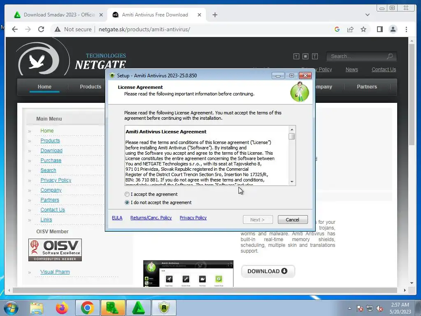
Task: Close the Amiti Antivirus browser tab
Action: (x=199, y=15)
